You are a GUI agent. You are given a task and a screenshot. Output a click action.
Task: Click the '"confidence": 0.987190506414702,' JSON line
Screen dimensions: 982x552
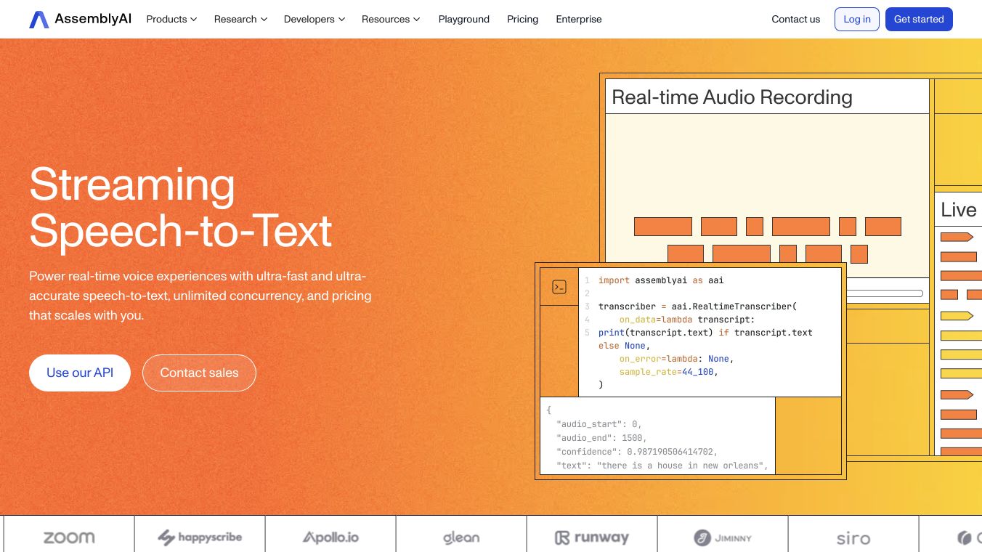click(x=637, y=452)
